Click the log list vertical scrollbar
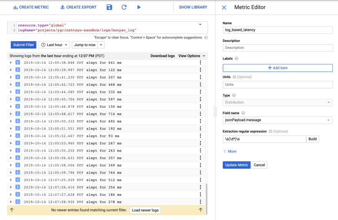This screenshot has width=338, height=220. (207, 198)
